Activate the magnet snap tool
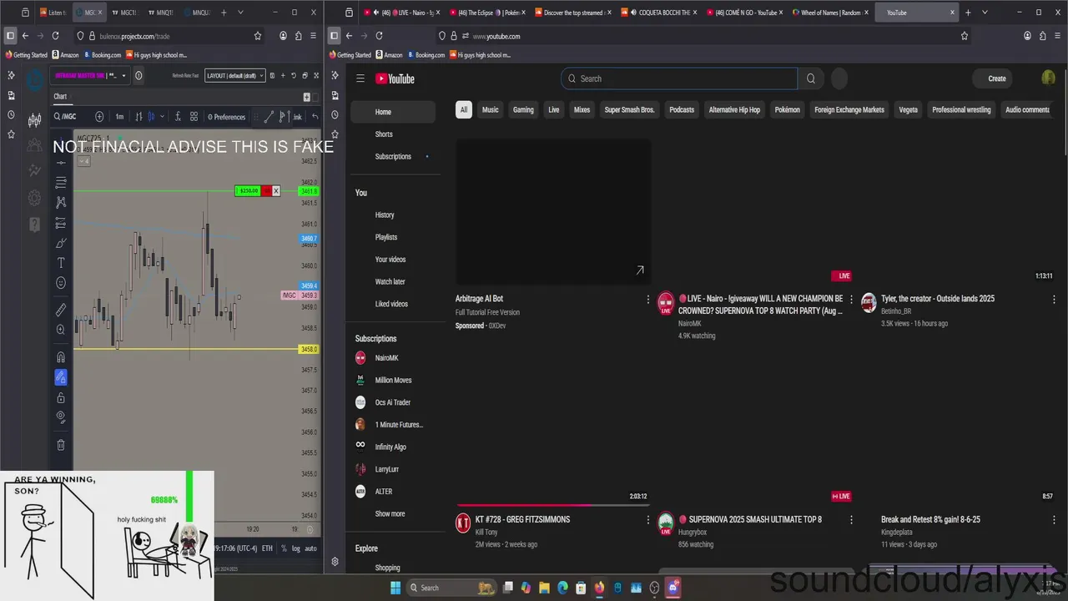The height and width of the screenshot is (601, 1068). pos(61,357)
